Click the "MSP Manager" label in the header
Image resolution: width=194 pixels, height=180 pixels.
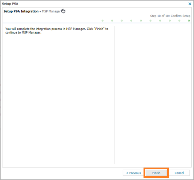[x=51, y=11]
